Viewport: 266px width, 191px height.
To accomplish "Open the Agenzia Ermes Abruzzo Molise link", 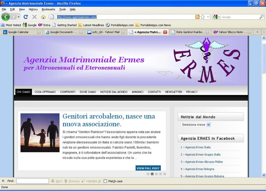I will [x=202, y=162].
